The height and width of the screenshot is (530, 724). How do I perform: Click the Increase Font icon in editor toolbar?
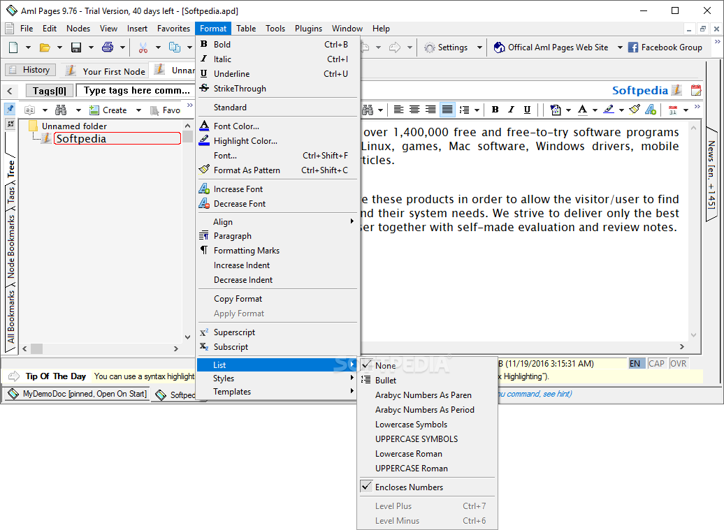[x=651, y=110]
